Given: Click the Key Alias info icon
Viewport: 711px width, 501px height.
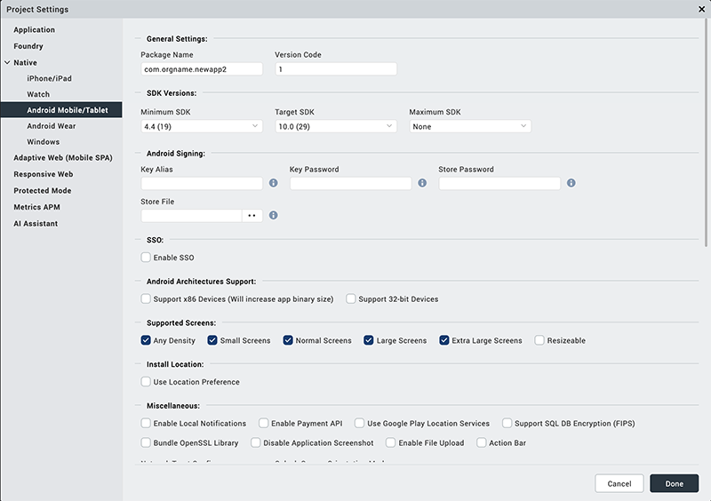Looking at the screenshot, I should [273, 183].
